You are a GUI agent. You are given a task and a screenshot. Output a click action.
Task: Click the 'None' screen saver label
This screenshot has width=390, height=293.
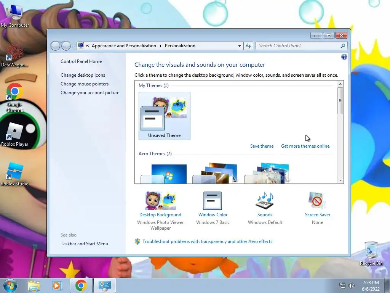317,222
